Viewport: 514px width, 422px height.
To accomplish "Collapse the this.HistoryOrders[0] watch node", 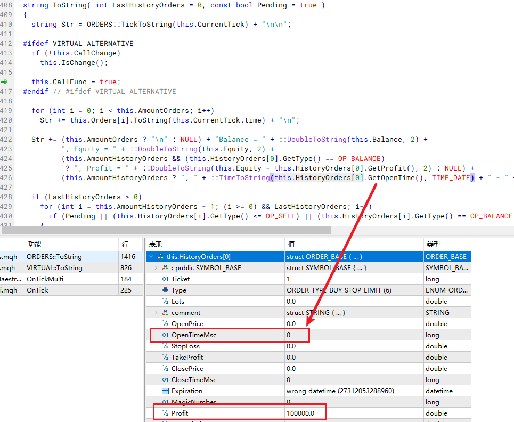I will coord(151,257).
